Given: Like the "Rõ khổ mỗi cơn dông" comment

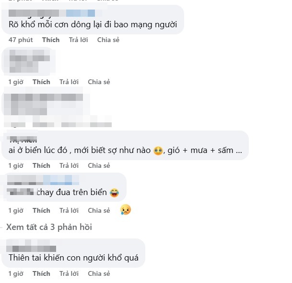Looking at the screenshot, I should click(x=51, y=40).
